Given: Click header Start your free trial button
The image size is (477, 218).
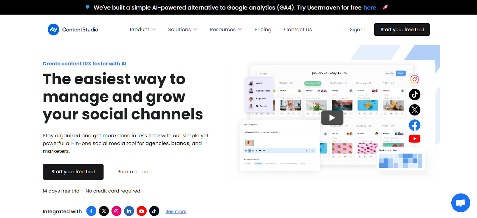Looking at the screenshot, I should pyautogui.click(x=402, y=29).
